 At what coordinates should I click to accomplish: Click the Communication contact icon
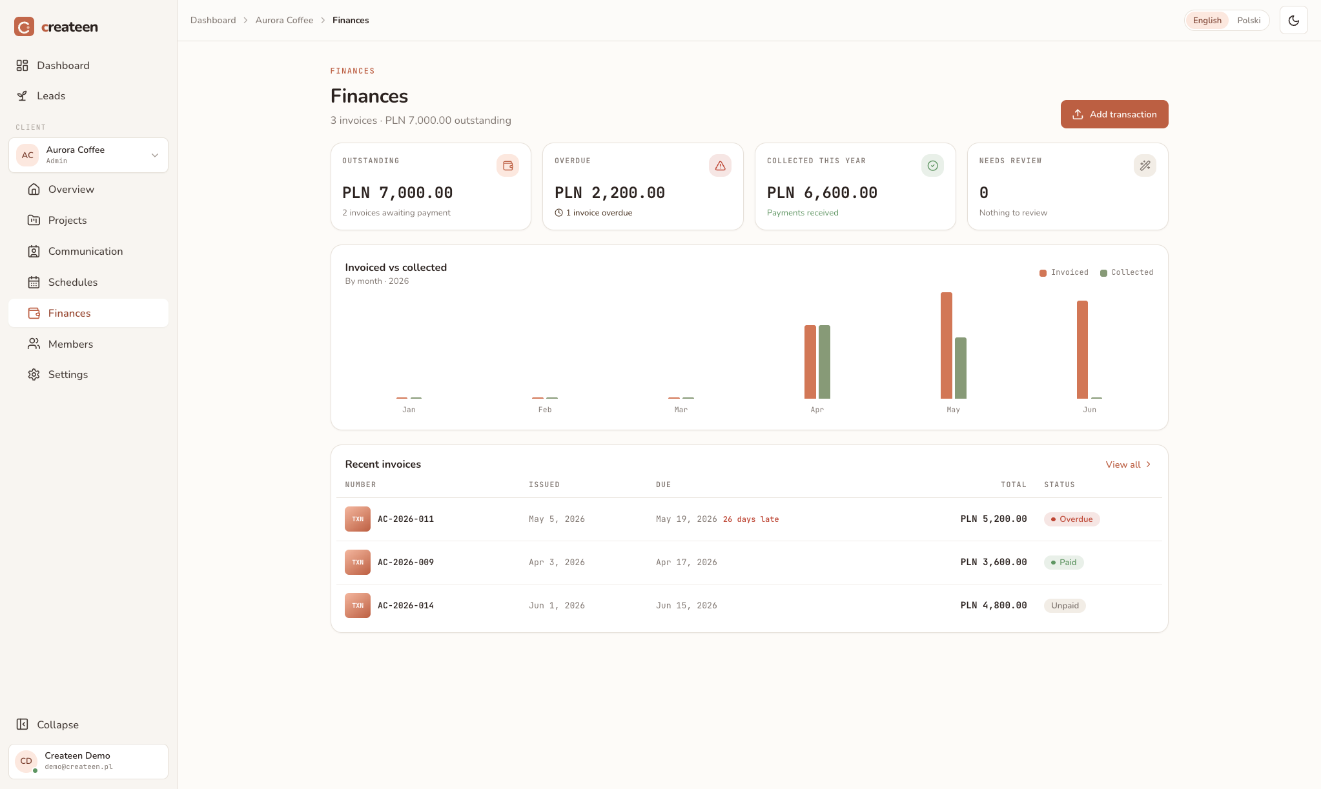pos(34,251)
